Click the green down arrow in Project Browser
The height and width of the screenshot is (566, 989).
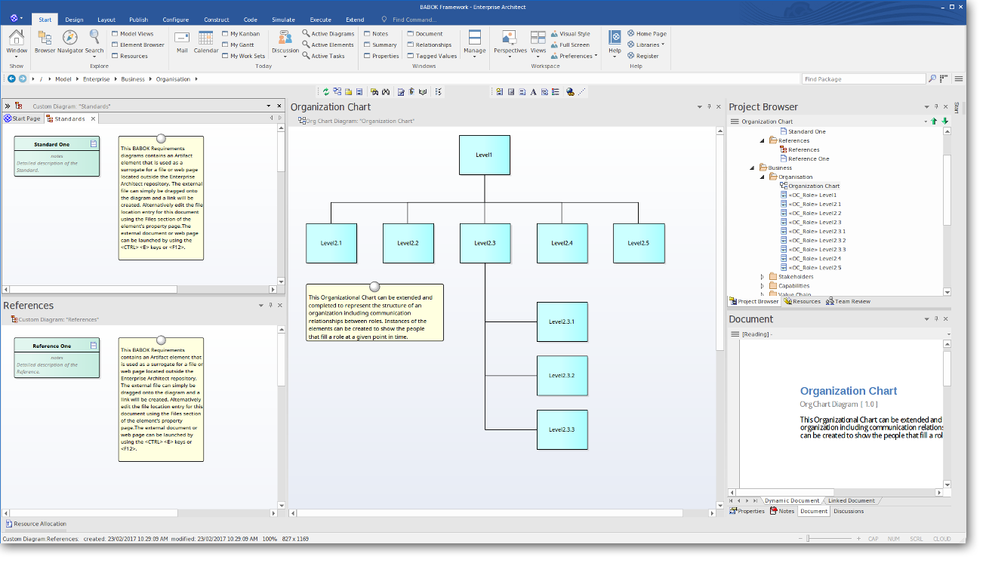point(944,122)
